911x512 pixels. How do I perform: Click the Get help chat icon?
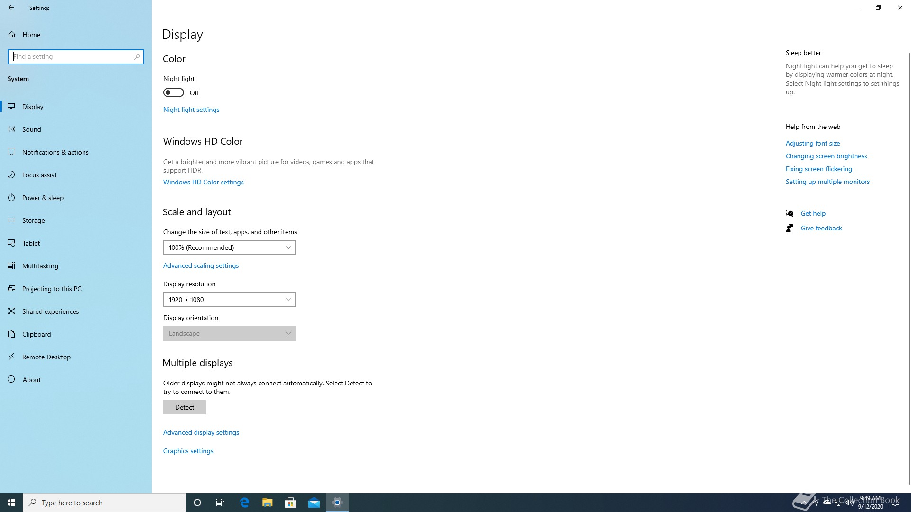tap(790, 213)
